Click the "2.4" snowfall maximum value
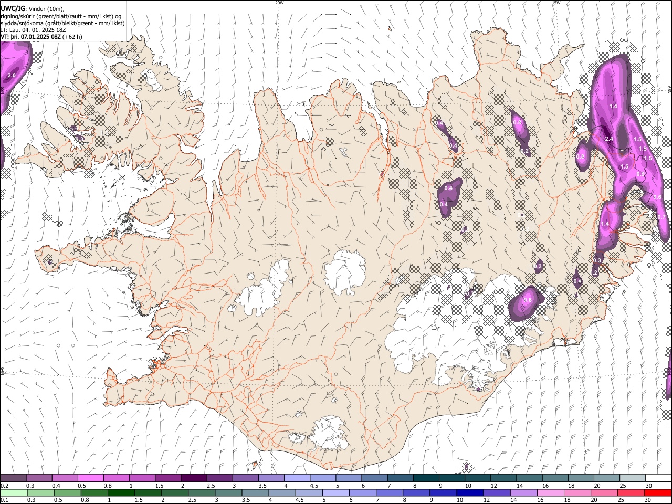Viewport: 672px width, 504px height. tap(609, 139)
